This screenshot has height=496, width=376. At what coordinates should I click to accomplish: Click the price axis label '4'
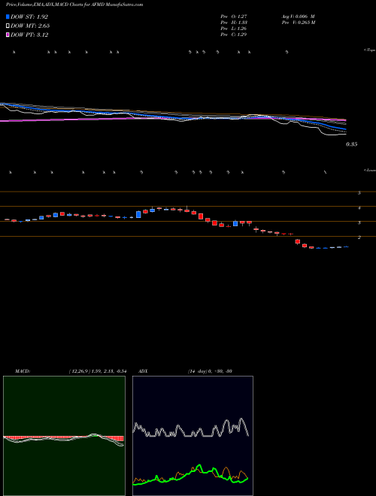(x=359, y=208)
